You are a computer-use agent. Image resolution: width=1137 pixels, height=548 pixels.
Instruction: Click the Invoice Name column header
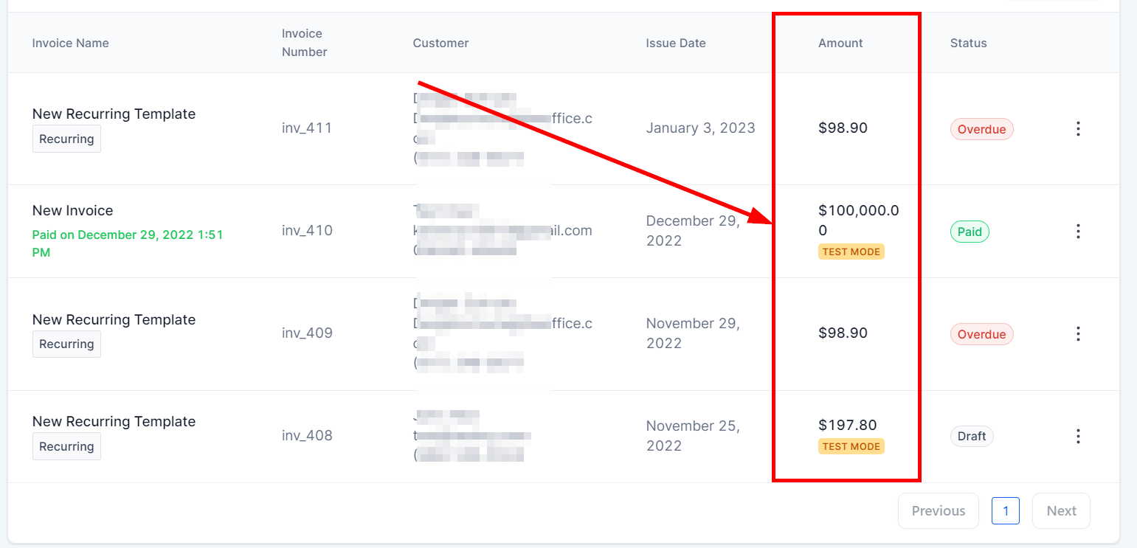coord(70,44)
